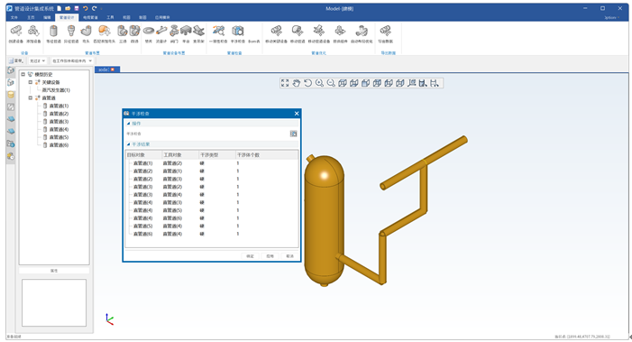This screenshot has height=342, width=632.
Task: Open Options at the top right
Action: pyautogui.click(x=610, y=17)
